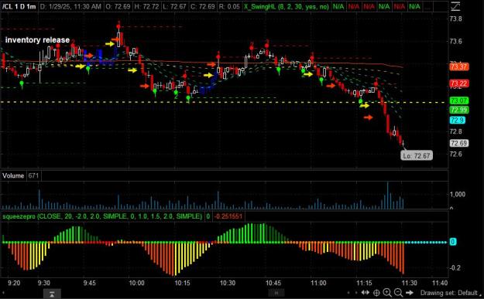This screenshot has height=299, width=484.
Task: Click the red 73.22 price bubble
Action: point(459,83)
